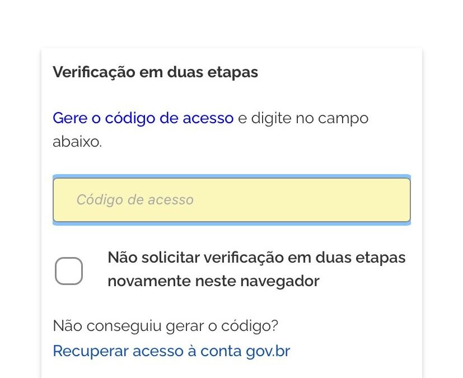
Task: Click the 'Gere o código de acesso' link
Action: click(143, 119)
